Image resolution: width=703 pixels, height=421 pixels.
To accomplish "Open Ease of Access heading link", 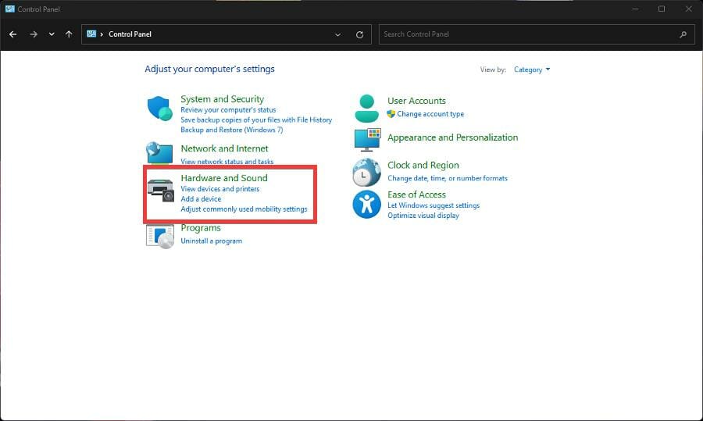I will [x=416, y=194].
